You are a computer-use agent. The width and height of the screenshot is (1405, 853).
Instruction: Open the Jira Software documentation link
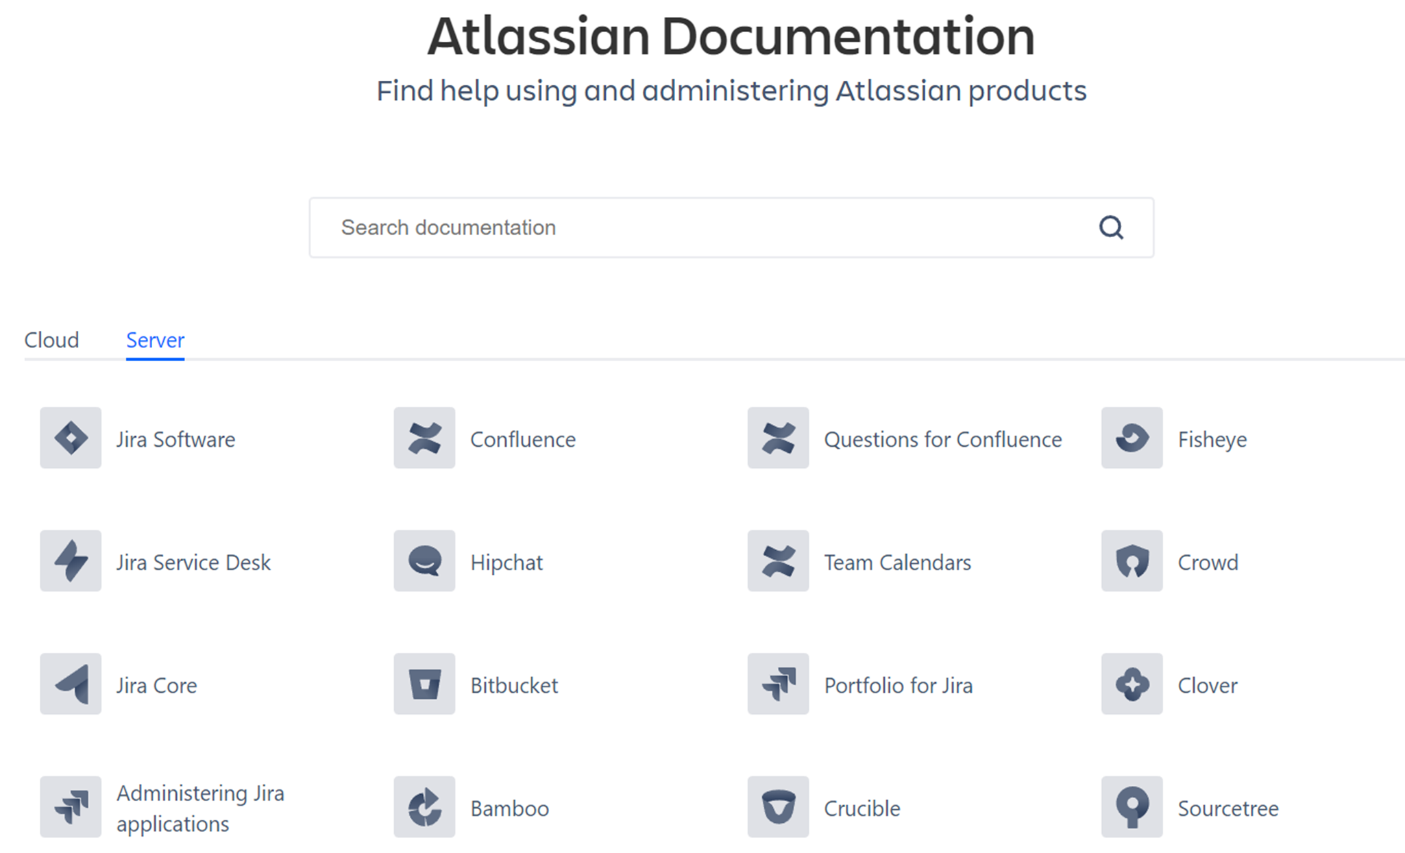(x=175, y=439)
